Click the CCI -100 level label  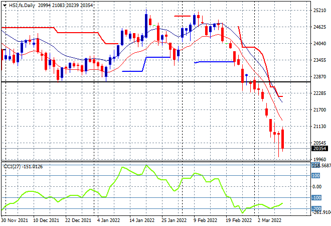click(x=316, y=198)
